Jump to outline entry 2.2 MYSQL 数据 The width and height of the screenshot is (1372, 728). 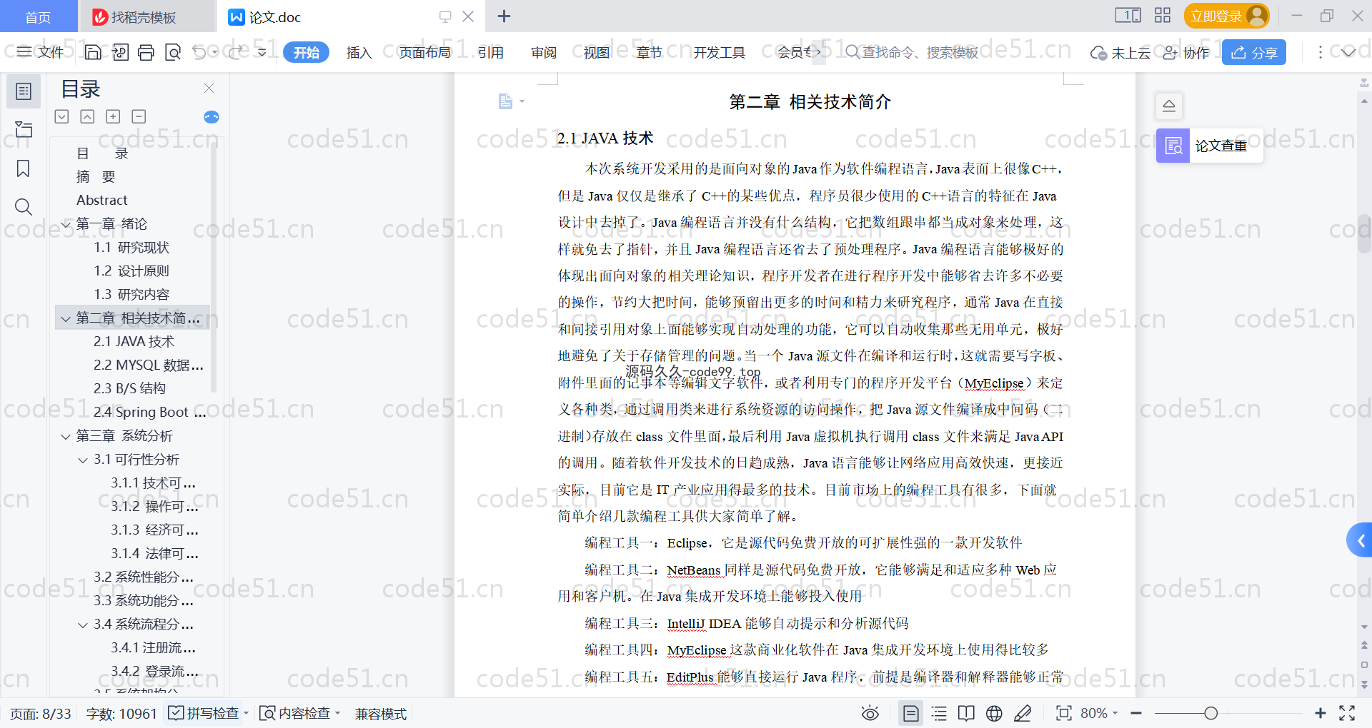(x=148, y=365)
